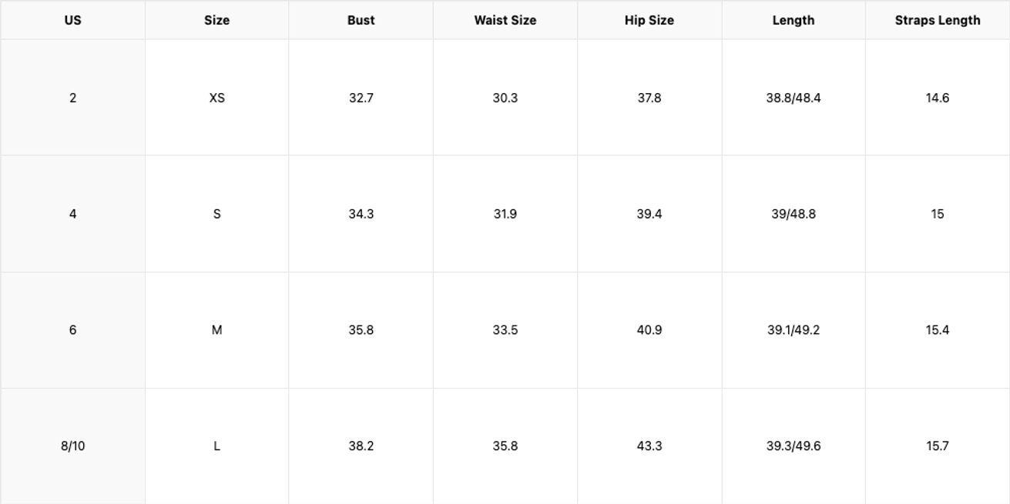The height and width of the screenshot is (504, 1010).
Task: Select the L size cell
Action: (216, 446)
